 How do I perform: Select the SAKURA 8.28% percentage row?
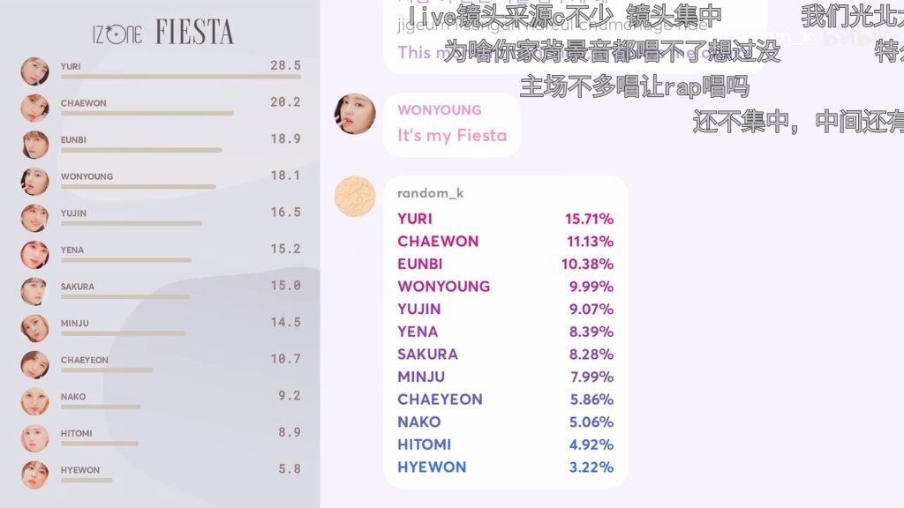505,355
